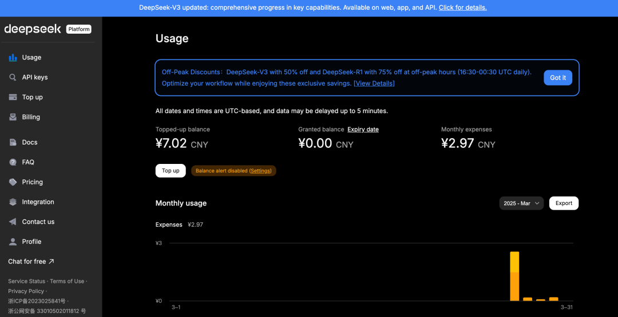Click the Integration layers icon
The width and height of the screenshot is (618, 317).
13,202
